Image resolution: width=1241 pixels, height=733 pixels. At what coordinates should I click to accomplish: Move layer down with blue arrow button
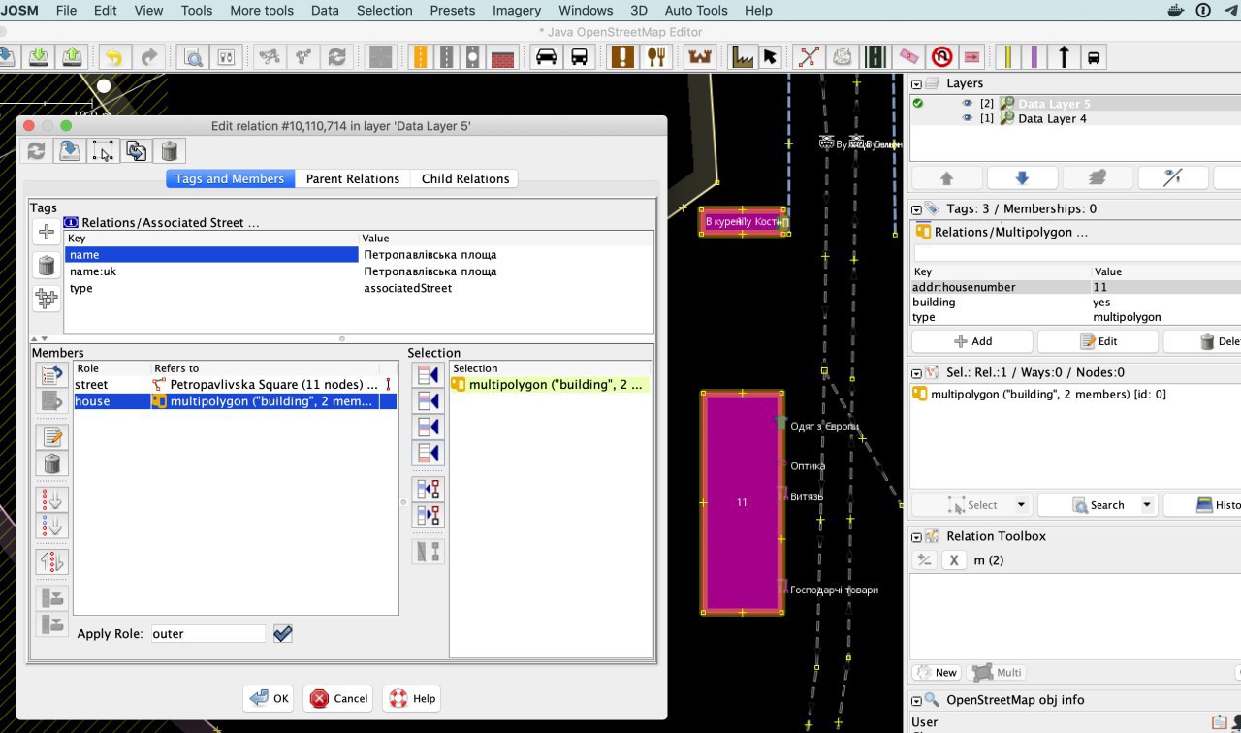(1022, 178)
